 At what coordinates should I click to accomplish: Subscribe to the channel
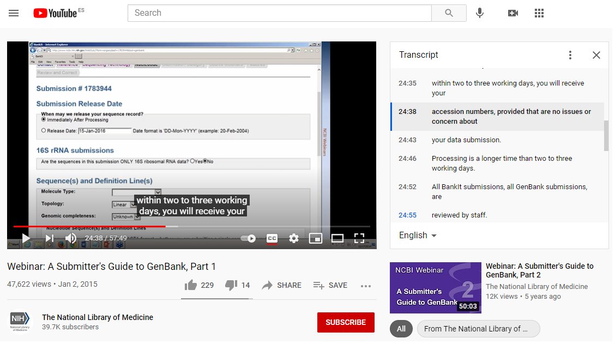[x=346, y=322]
